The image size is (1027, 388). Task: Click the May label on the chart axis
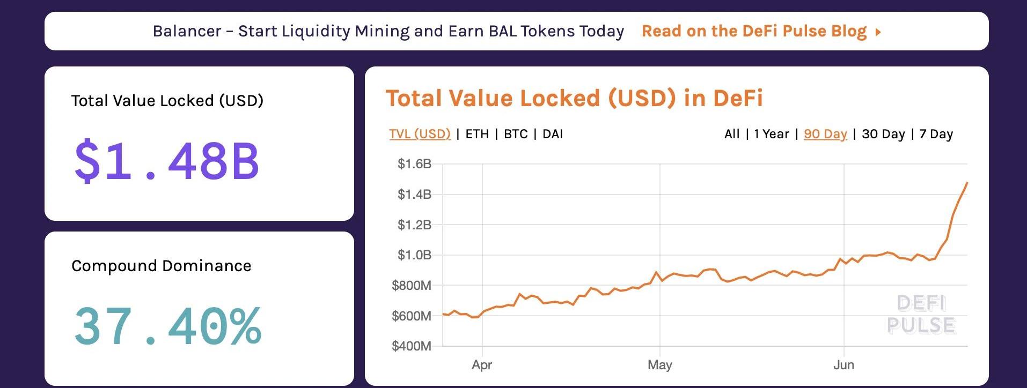tap(659, 365)
